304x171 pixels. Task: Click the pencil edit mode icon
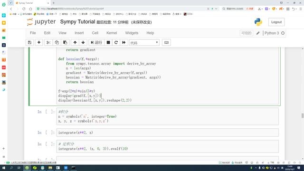(257, 33)
